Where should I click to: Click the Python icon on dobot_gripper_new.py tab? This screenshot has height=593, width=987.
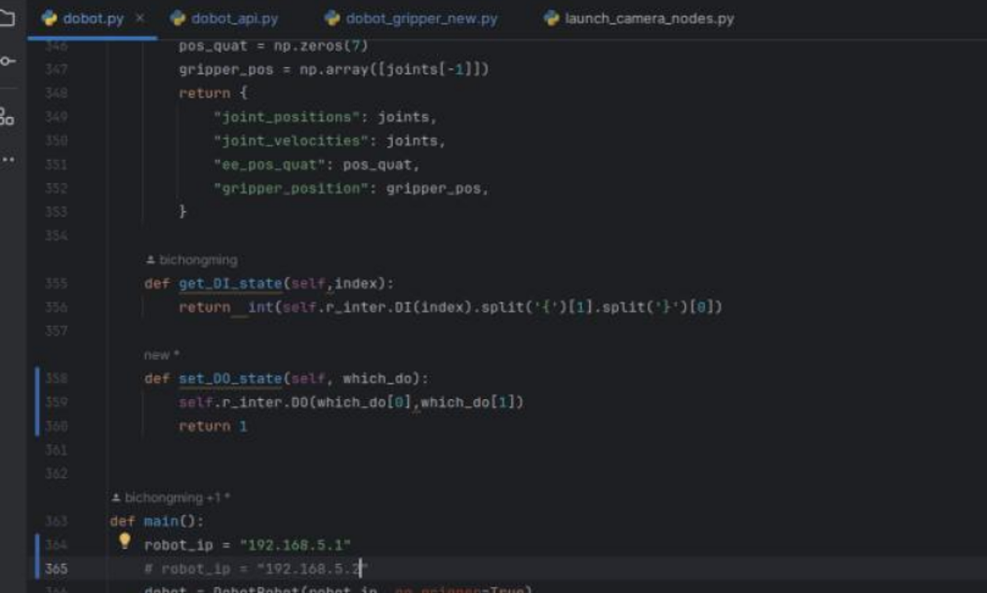click(333, 19)
